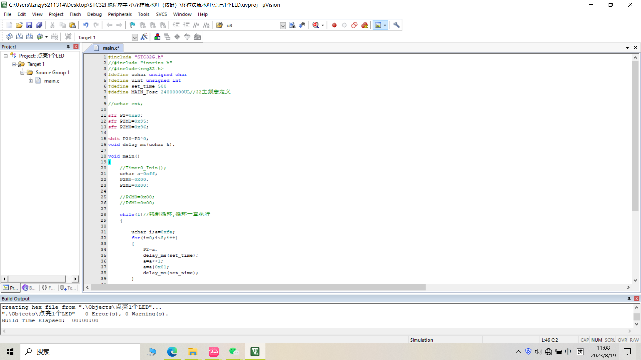Screen dimensions: 641x360
Task: Open the batch build dropdown arrow
Action: pos(46,37)
